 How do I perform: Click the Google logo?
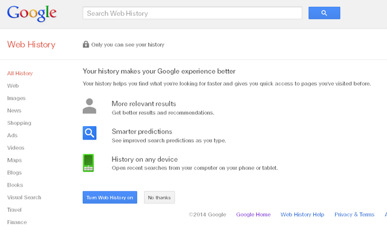pos(31,13)
